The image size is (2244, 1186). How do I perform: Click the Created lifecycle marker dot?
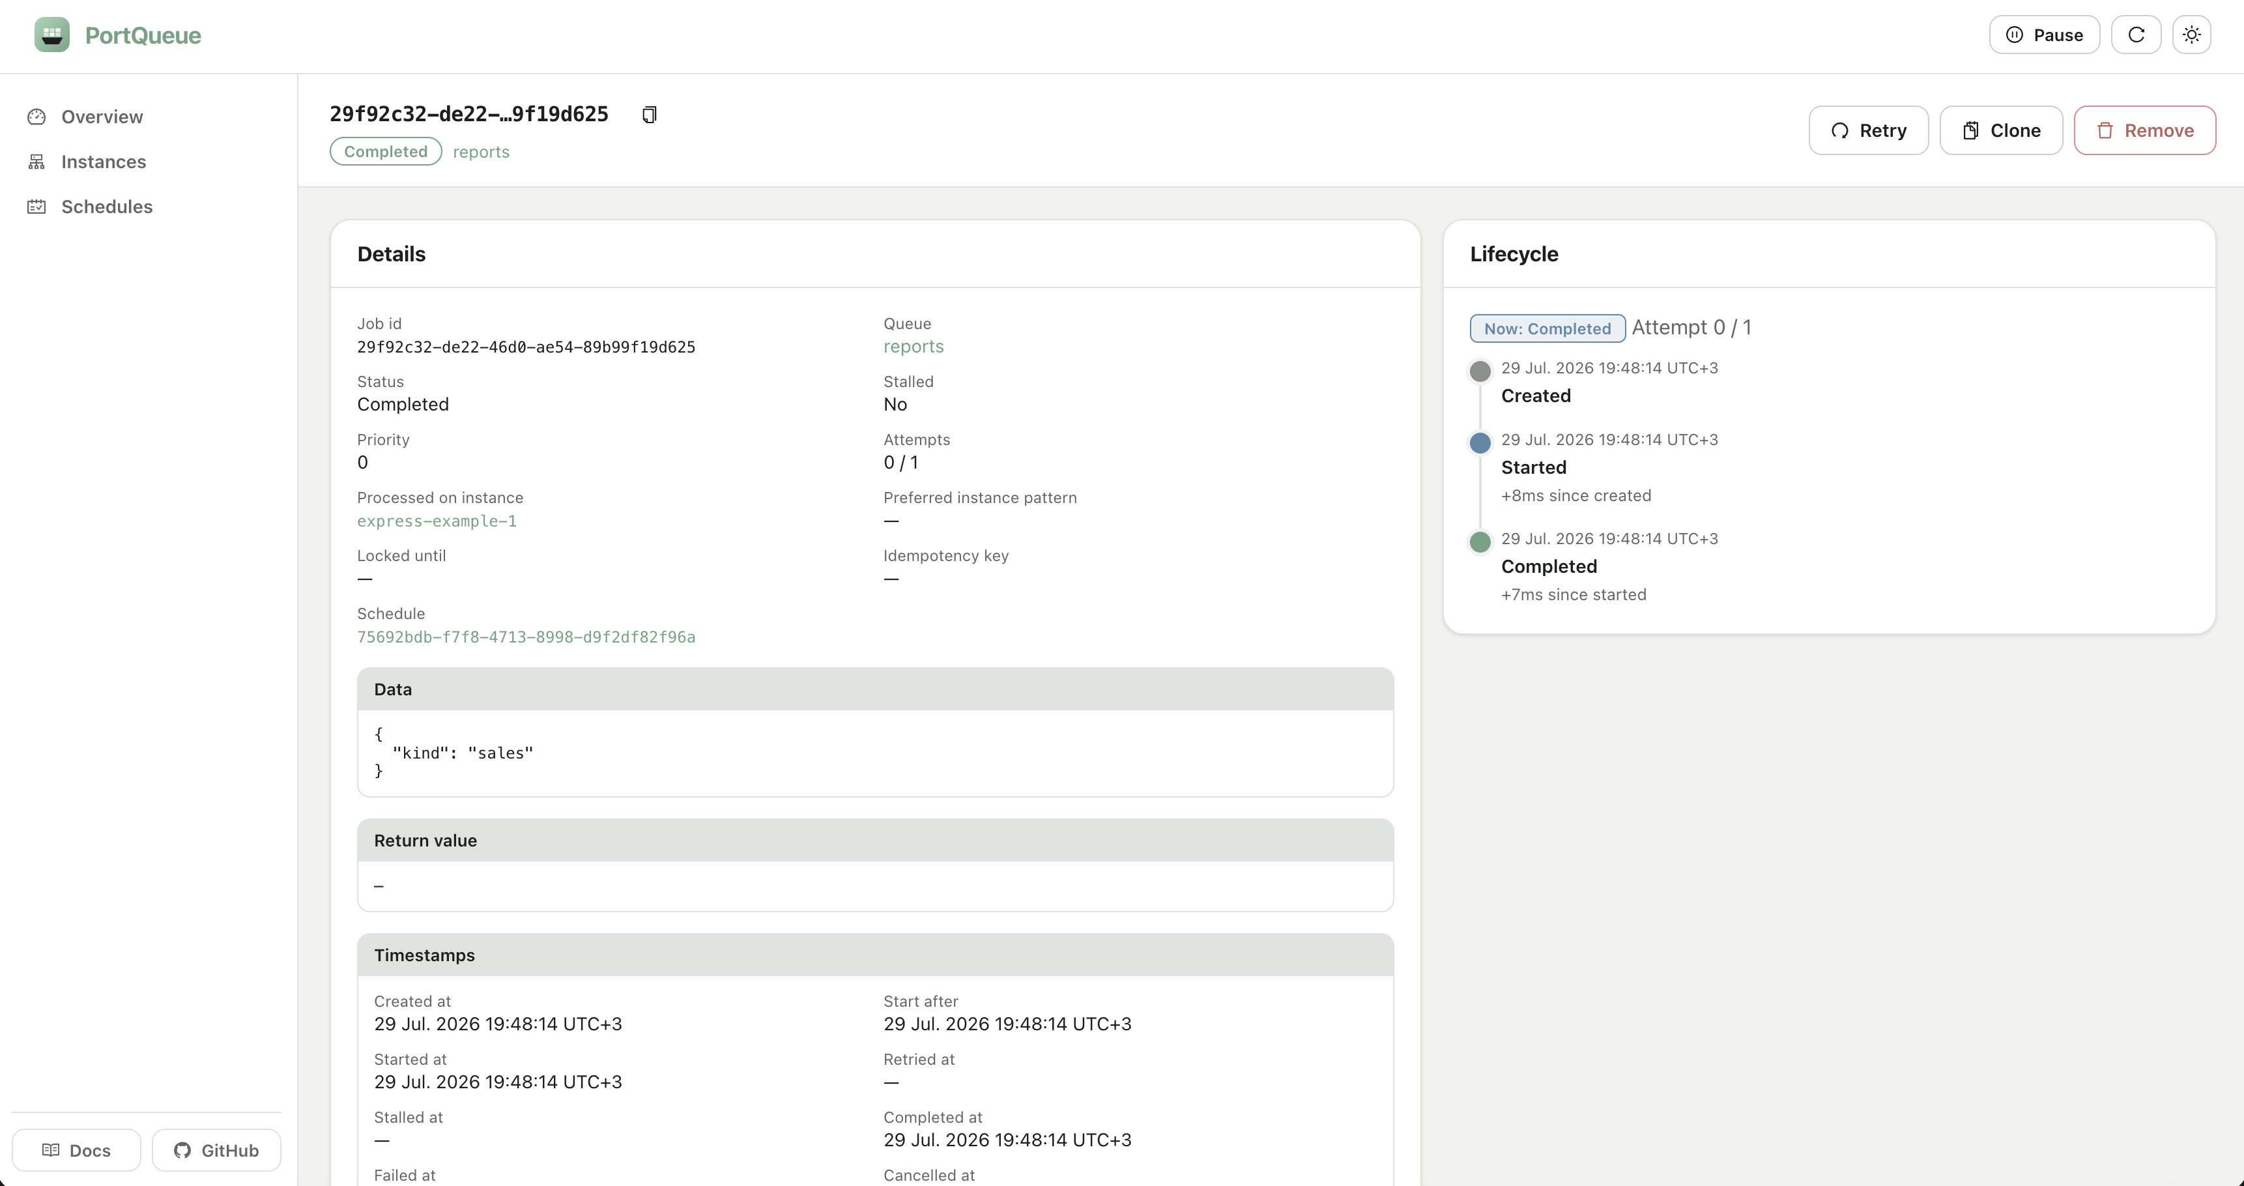pos(1480,371)
